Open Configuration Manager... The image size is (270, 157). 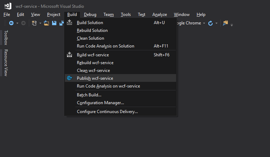(x=120, y=103)
